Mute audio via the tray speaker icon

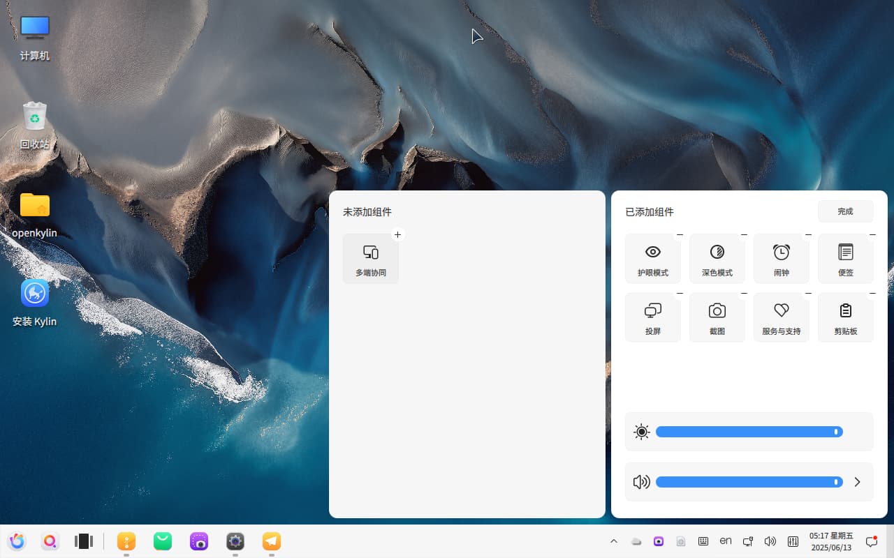(770, 541)
